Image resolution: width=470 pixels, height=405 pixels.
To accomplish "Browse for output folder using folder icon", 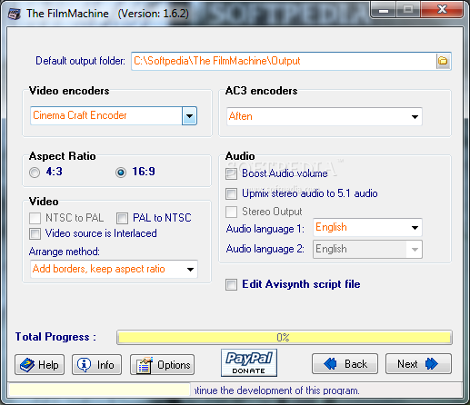I will pos(443,61).
